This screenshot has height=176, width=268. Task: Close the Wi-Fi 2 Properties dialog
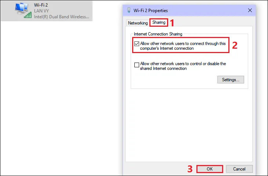click(250, 10)
